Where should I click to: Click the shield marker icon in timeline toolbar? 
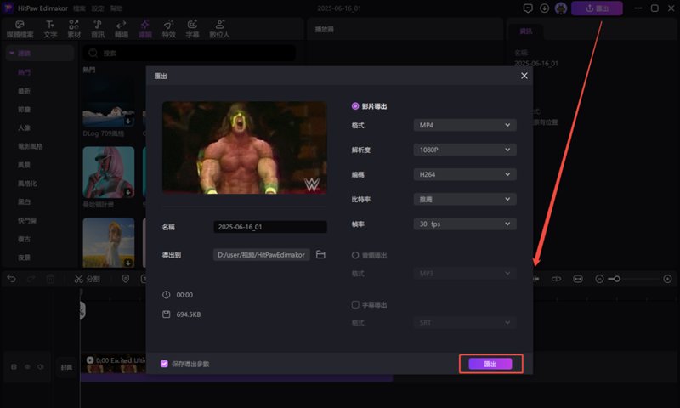126,279
